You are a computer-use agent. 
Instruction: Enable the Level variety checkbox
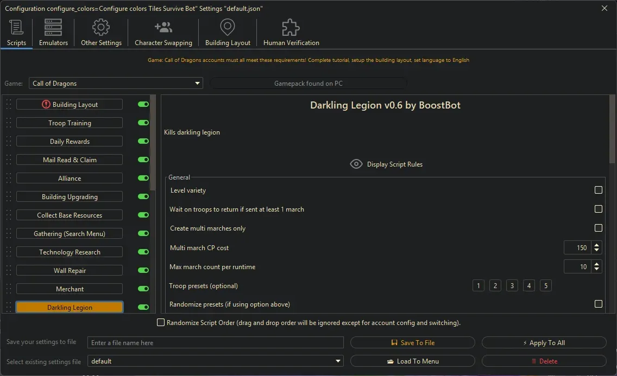[599, 190]
